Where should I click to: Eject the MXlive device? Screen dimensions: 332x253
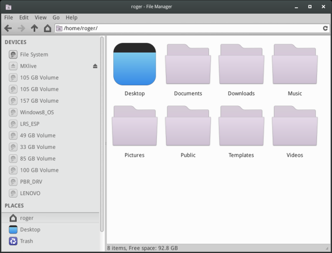click(95, 66)
